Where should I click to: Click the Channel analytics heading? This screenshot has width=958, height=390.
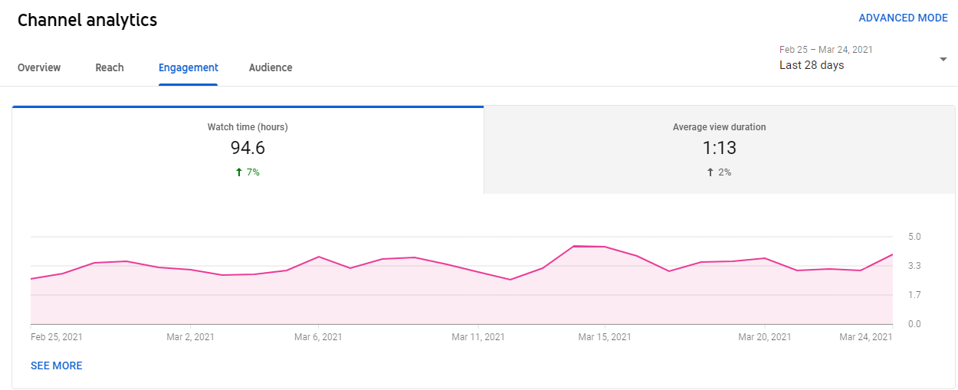(x=87, y=21)
